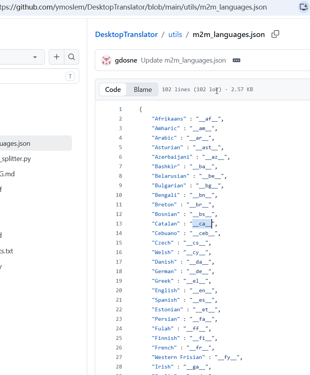Click the "Estonian" key text
310x375 pixels.
tap(168, 309)
